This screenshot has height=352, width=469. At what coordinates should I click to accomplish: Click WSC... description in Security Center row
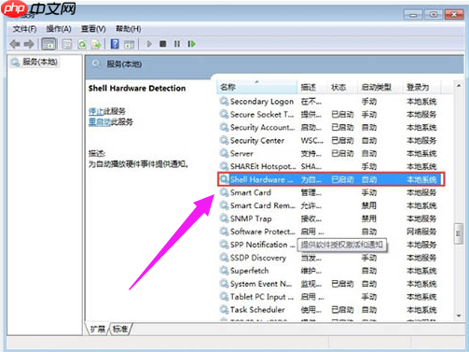click(x=312, y=140)
